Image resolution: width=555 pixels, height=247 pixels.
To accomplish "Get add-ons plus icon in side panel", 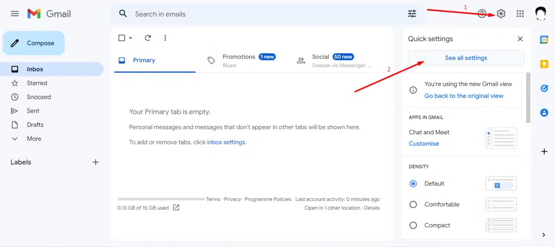I will pyautogui.click(x=544, y=152).
